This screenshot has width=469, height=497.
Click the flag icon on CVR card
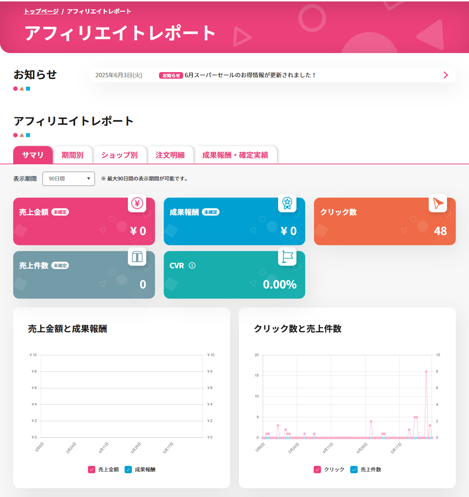[x=287, y=257]
